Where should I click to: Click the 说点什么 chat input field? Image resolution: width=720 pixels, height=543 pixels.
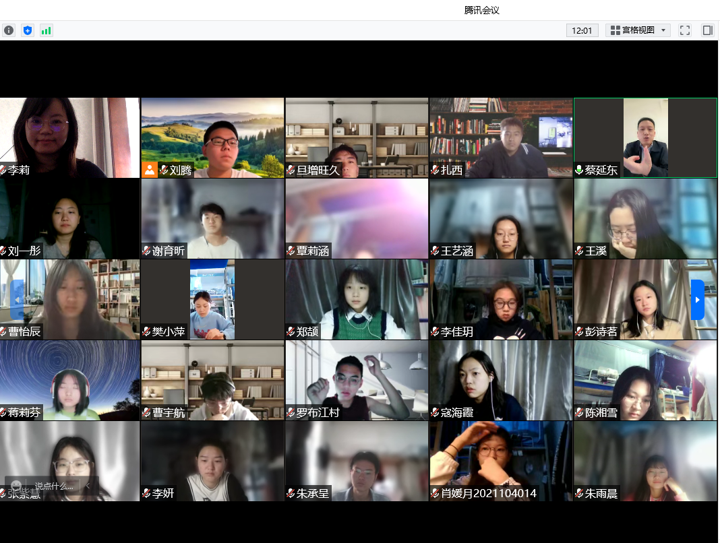tap(54, 486)
